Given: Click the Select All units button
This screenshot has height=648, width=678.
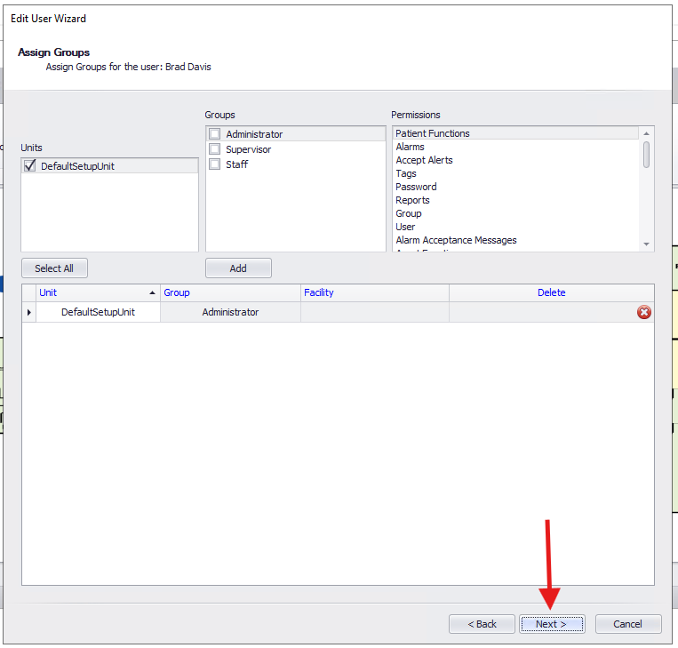Looking at the screenshot, I should (x=54, y=268).
